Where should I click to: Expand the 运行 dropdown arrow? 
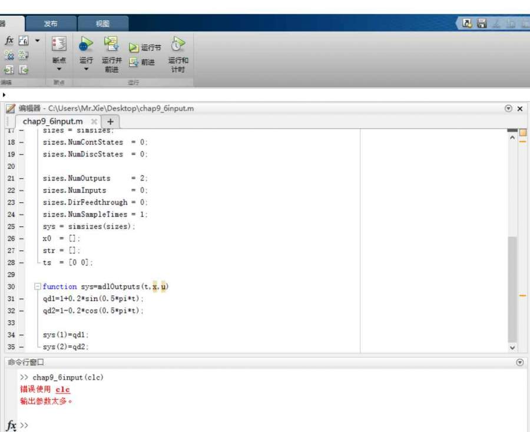click(x=86, y=69)
